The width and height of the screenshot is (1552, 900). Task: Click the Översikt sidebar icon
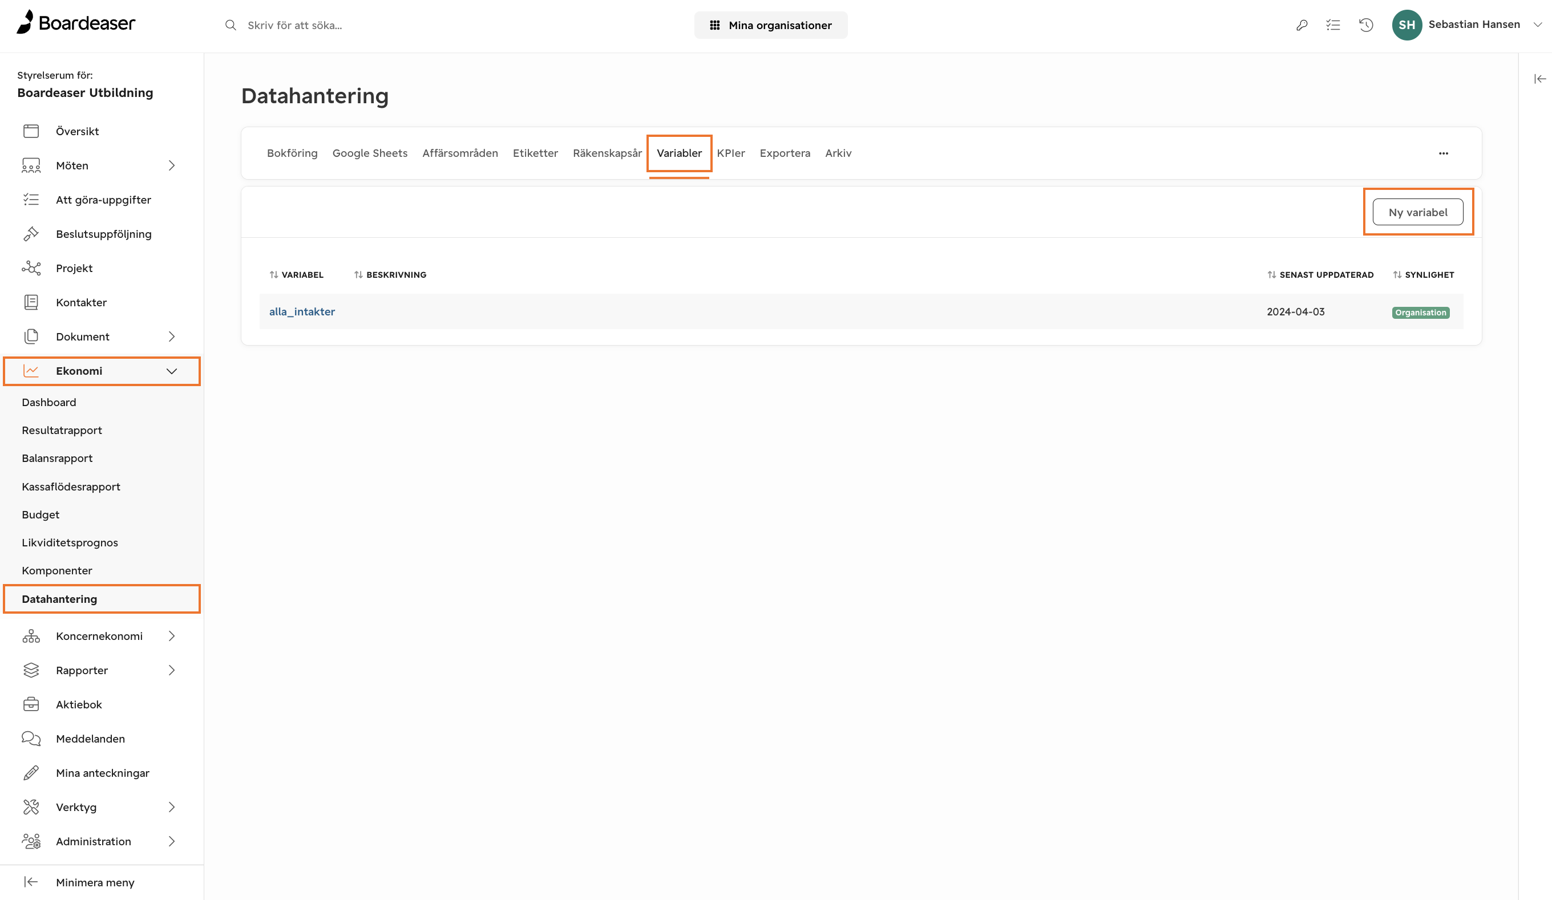31,131
